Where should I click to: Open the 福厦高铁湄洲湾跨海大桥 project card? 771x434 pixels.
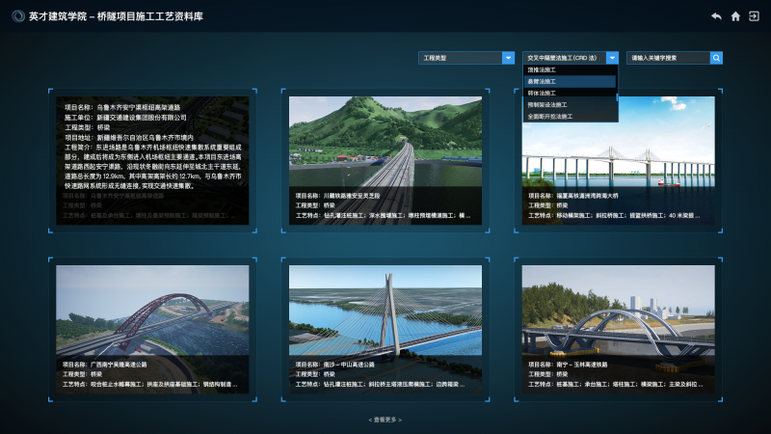click(x=618, y=161)
